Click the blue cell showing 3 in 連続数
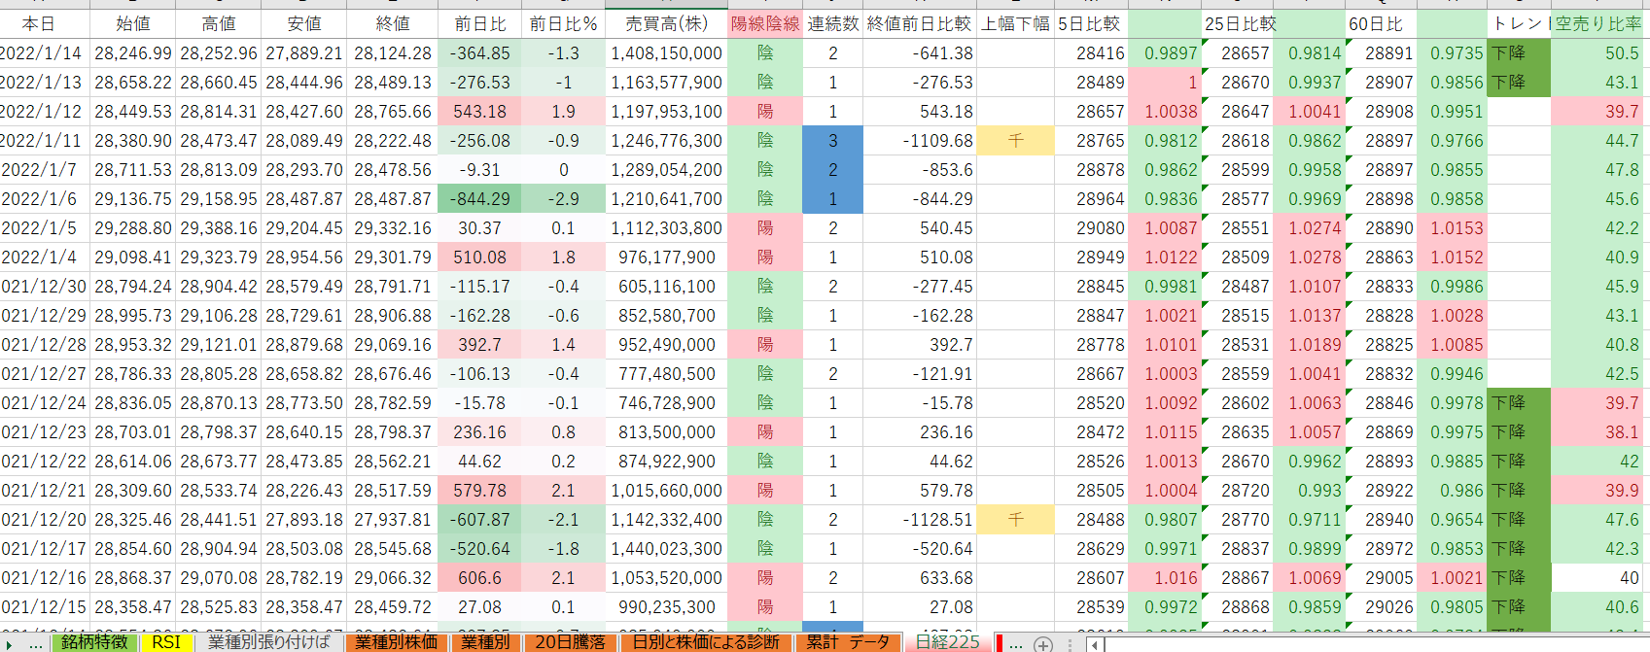The image size is (1650, 652). (x=832, y=141)
